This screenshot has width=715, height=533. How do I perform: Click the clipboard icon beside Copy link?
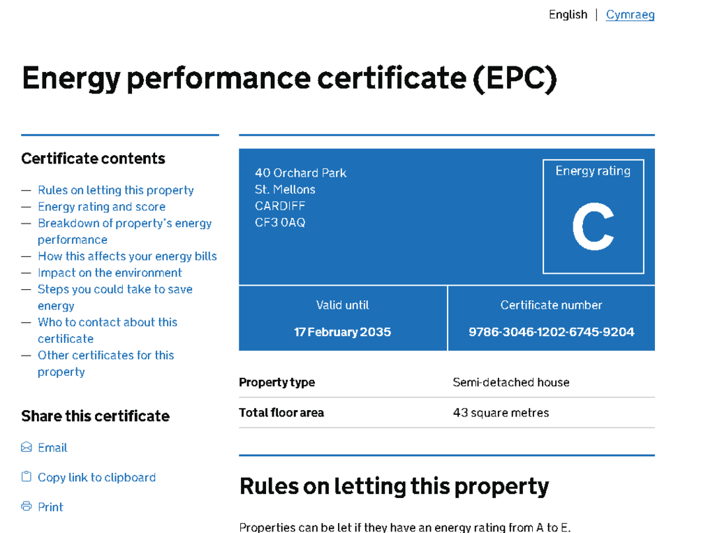tap(27, 477)
